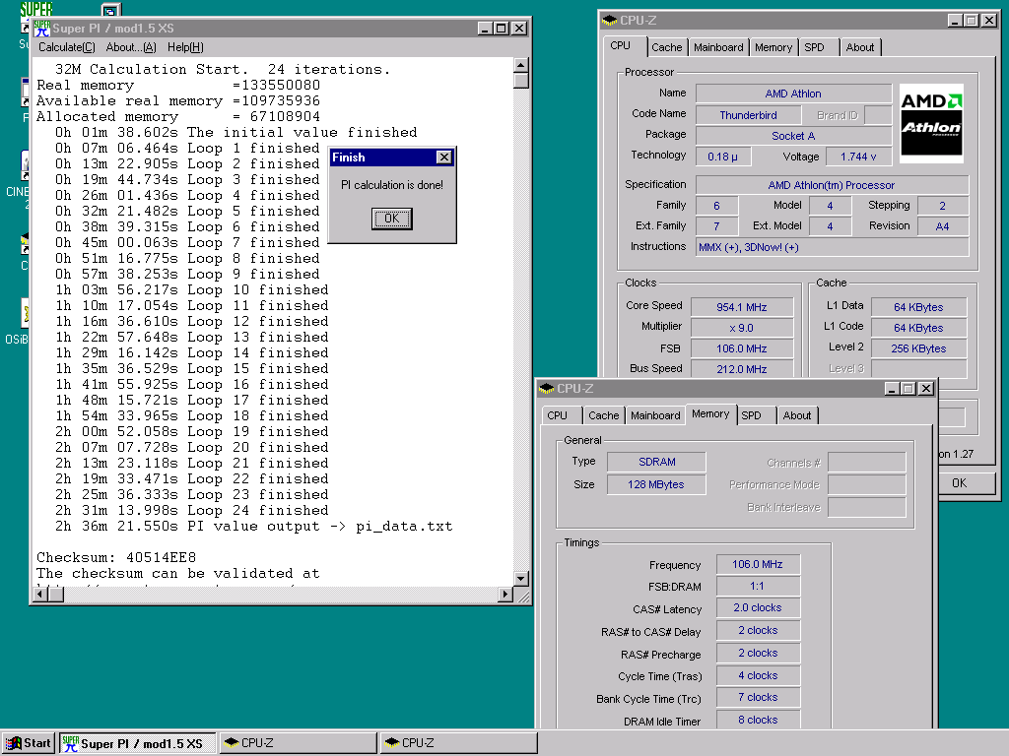Click the Core Speed 954.1 MHz value
Viewport: 1009px width, 756px height.
[742, 307]
